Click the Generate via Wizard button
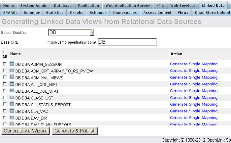Screen dimensions: 231x143 click(26, 131)
